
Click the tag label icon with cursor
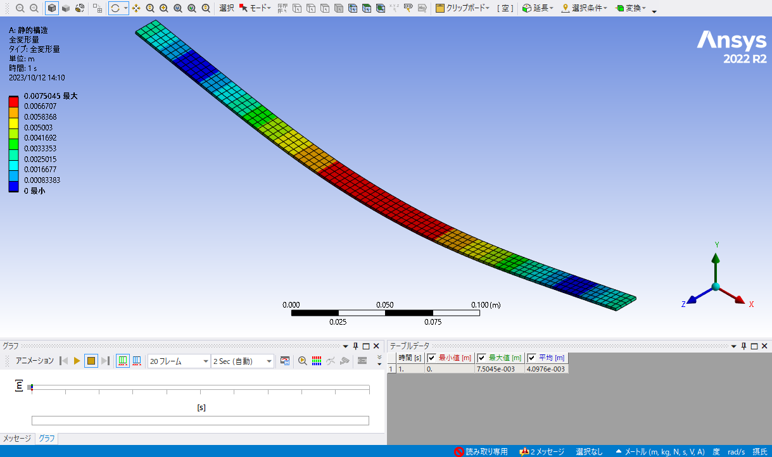(x=408, y=8)
